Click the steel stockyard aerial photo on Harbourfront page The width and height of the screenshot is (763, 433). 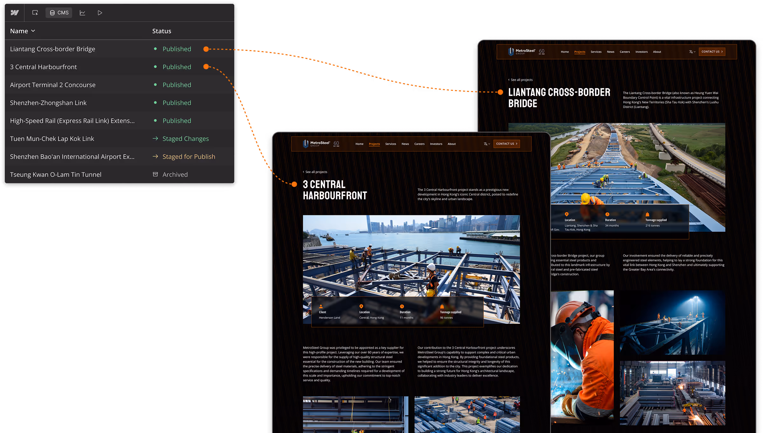point(467,414)
